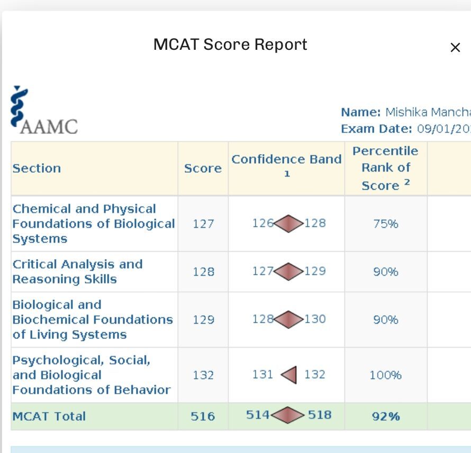Click the Exam Date field
471x453 pixels.
click(x=405, y=129)
